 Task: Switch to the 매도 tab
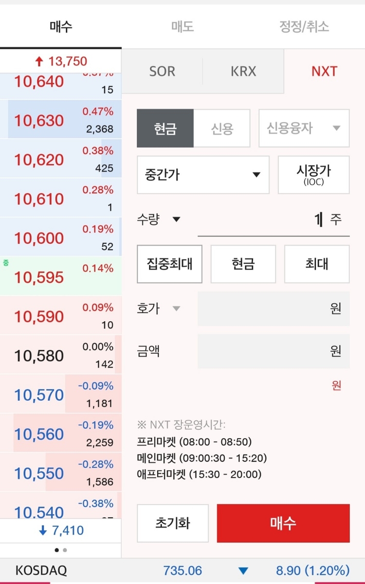click(x=182, y=26)
